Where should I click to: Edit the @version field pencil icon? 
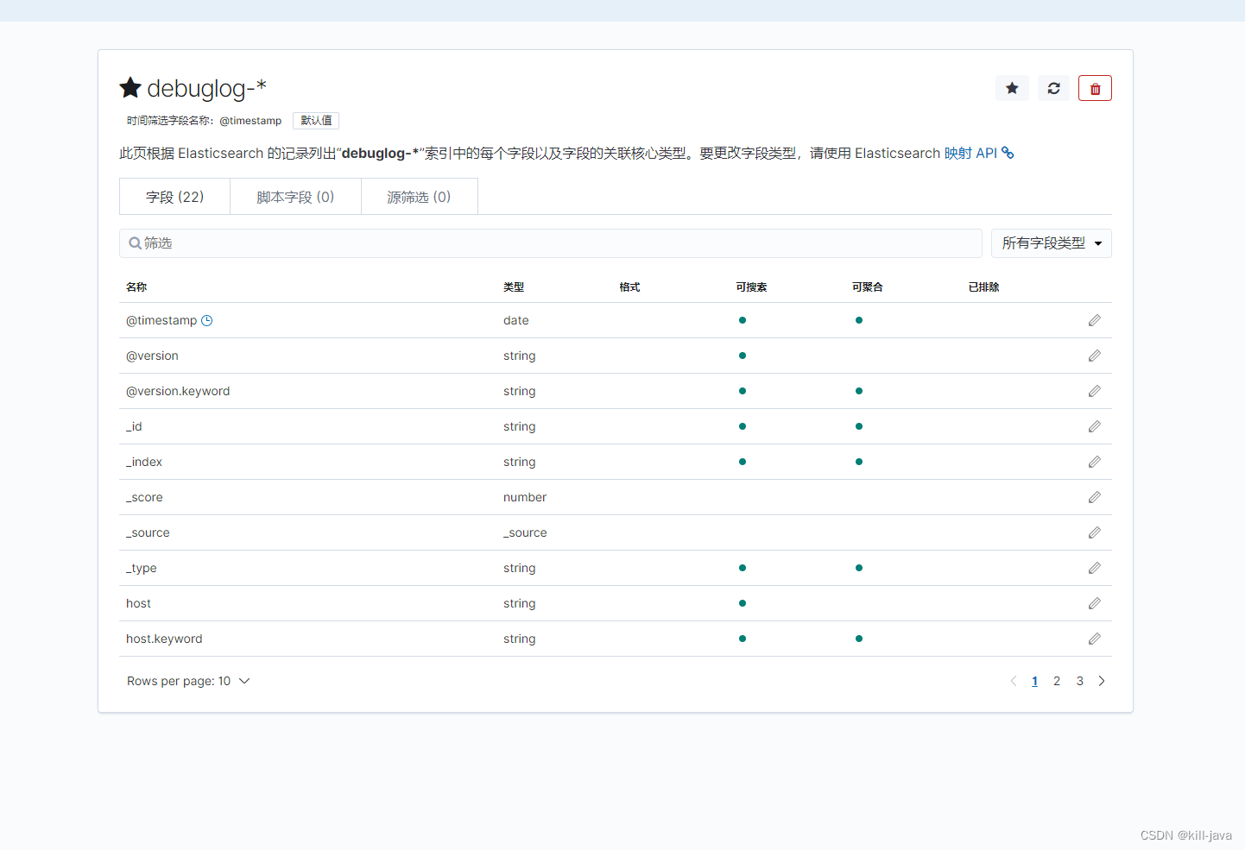pyautogui.click(x=1094, y=356)
